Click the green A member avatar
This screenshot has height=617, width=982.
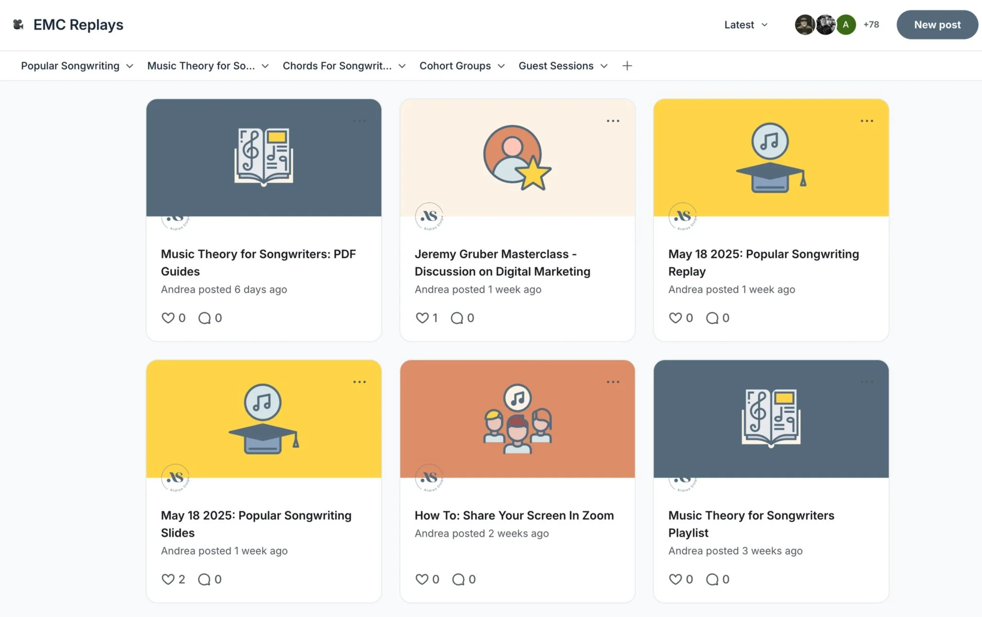(x=845, y=25)
